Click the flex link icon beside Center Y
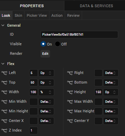Screen dimensions: 125x136 (x=70, y=121)
